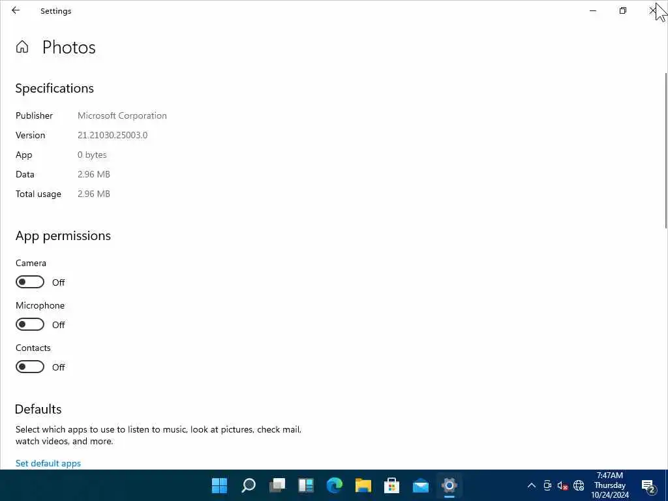
Task: Click the Microsoft Corporation publisher text
Action: 122,115
